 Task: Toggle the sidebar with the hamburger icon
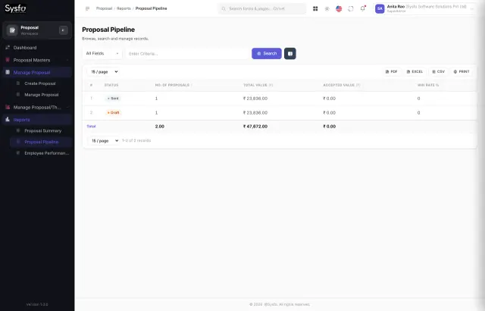coord(88,8)
